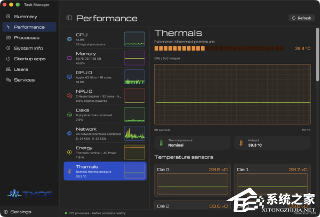Click the vertical scrollbar of Thermals panel
Screen dimensions: 320x217
pyautogui.click(x=317, y=54)
